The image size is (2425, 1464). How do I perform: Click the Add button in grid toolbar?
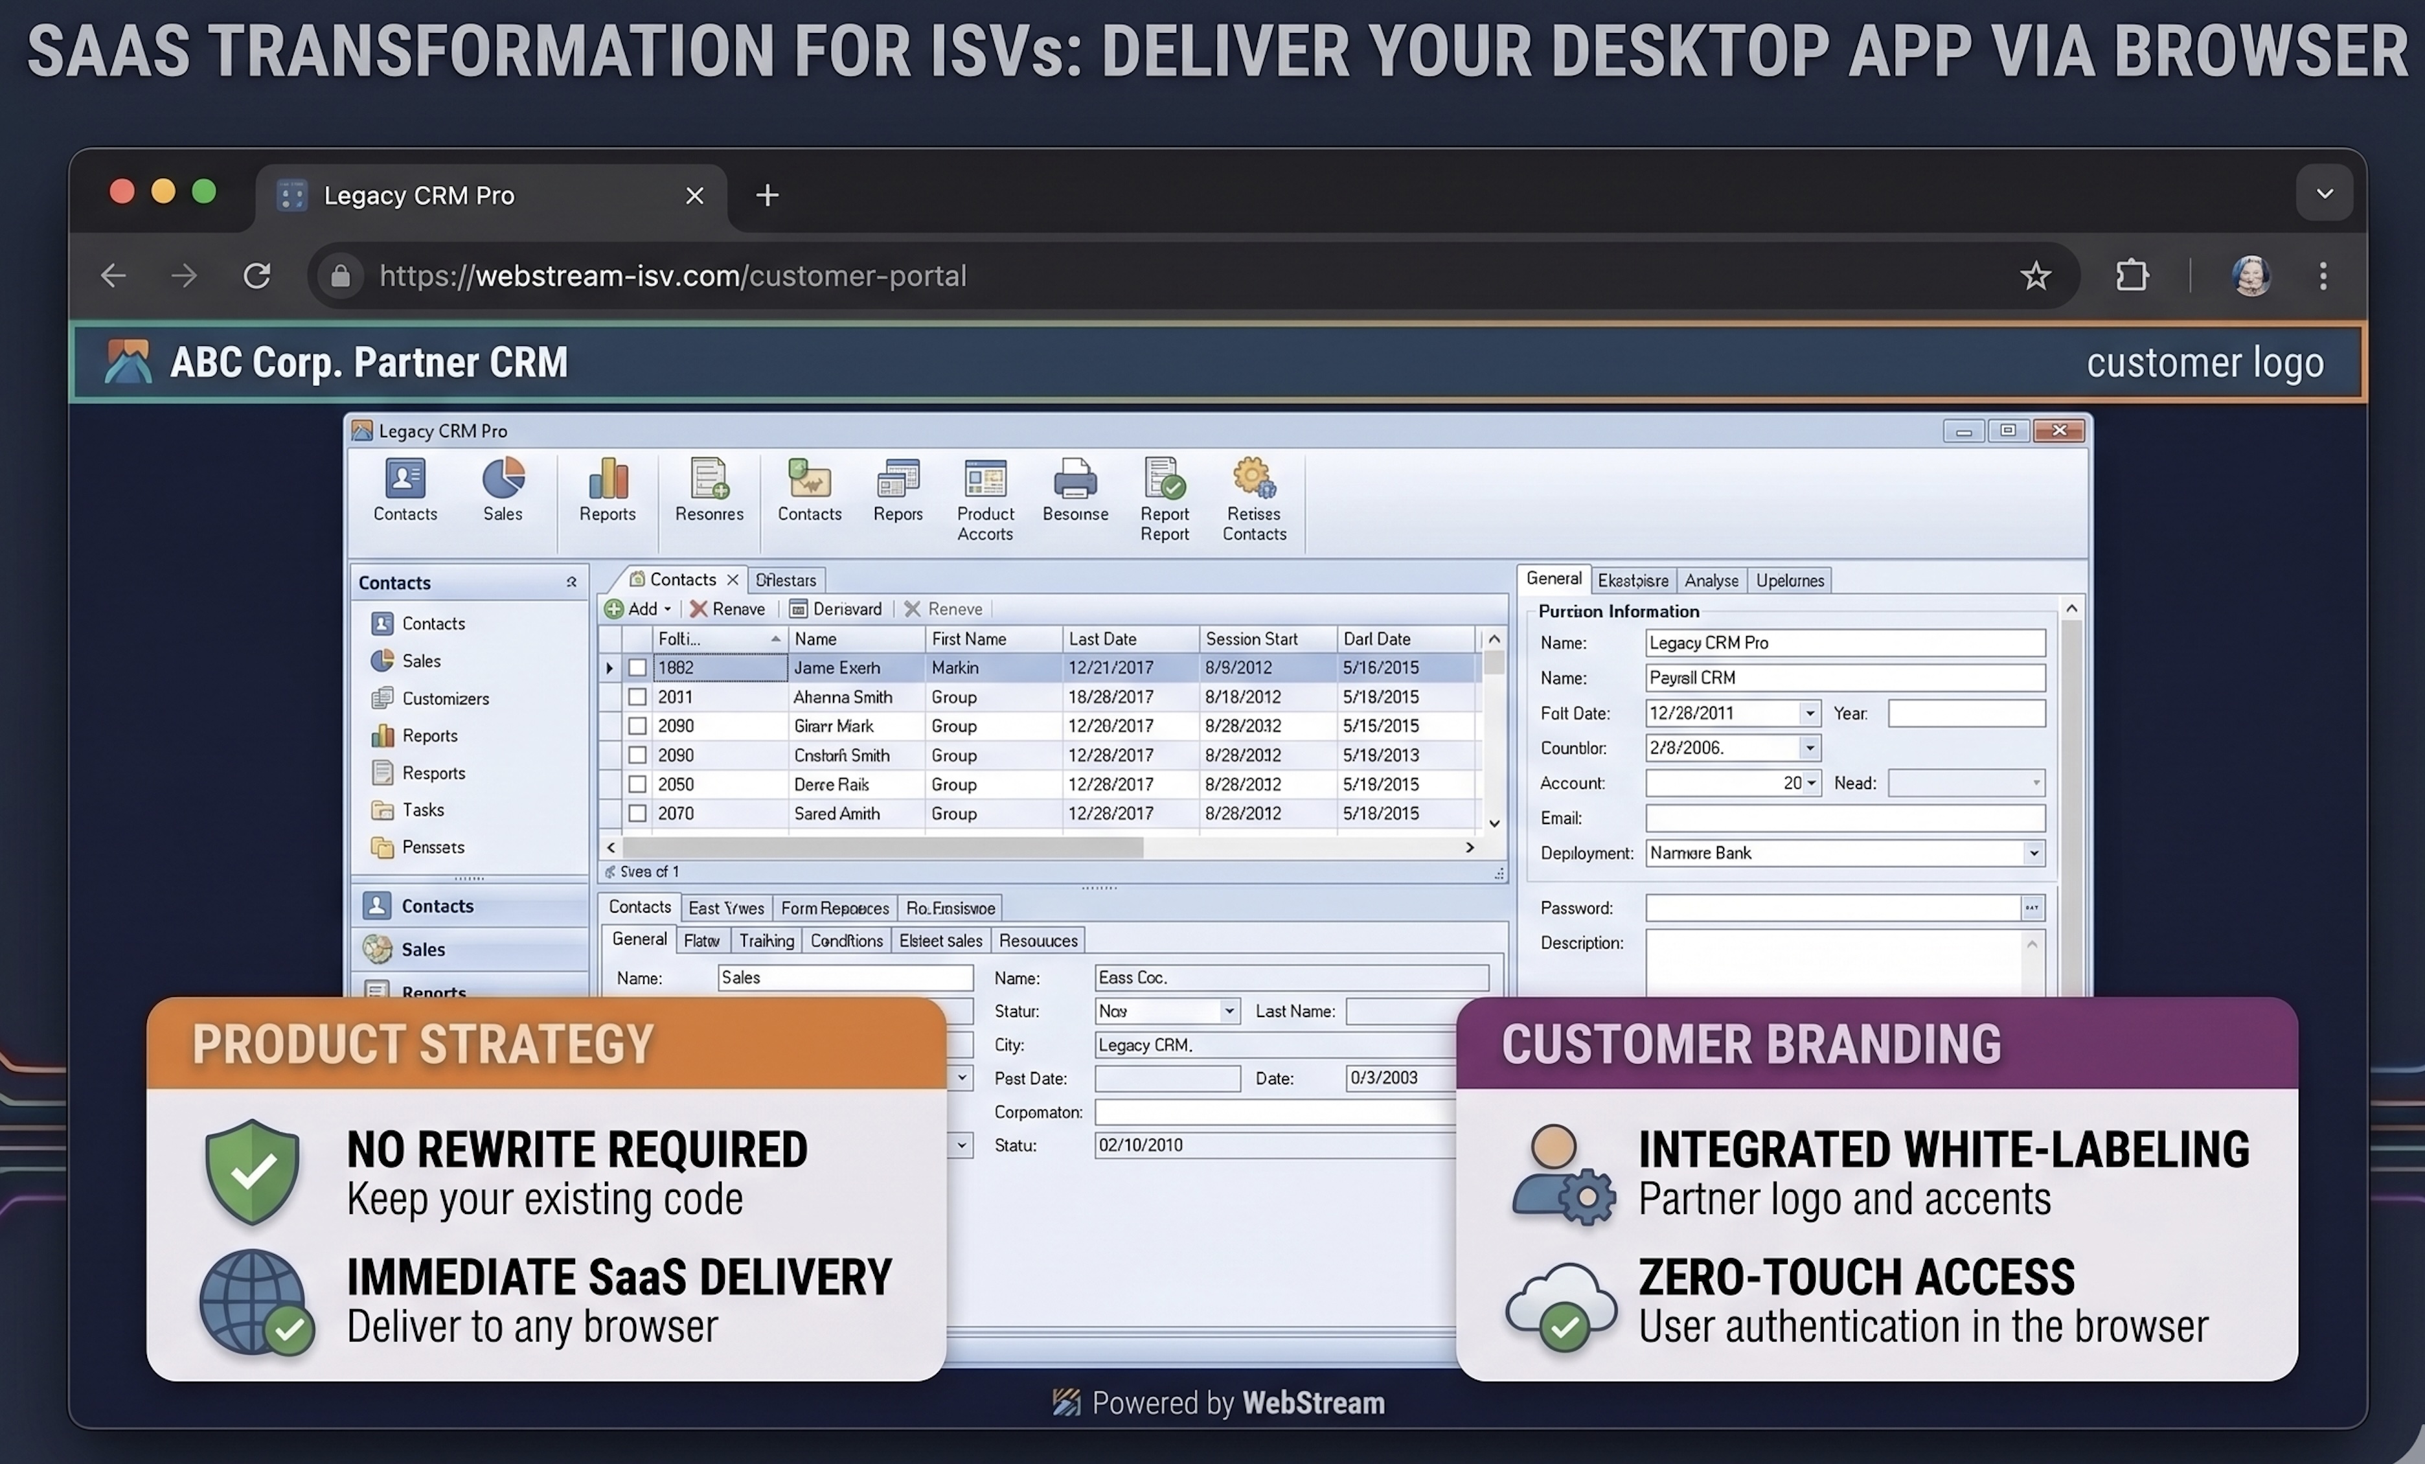pyautogui.click(x=631, y=608)
